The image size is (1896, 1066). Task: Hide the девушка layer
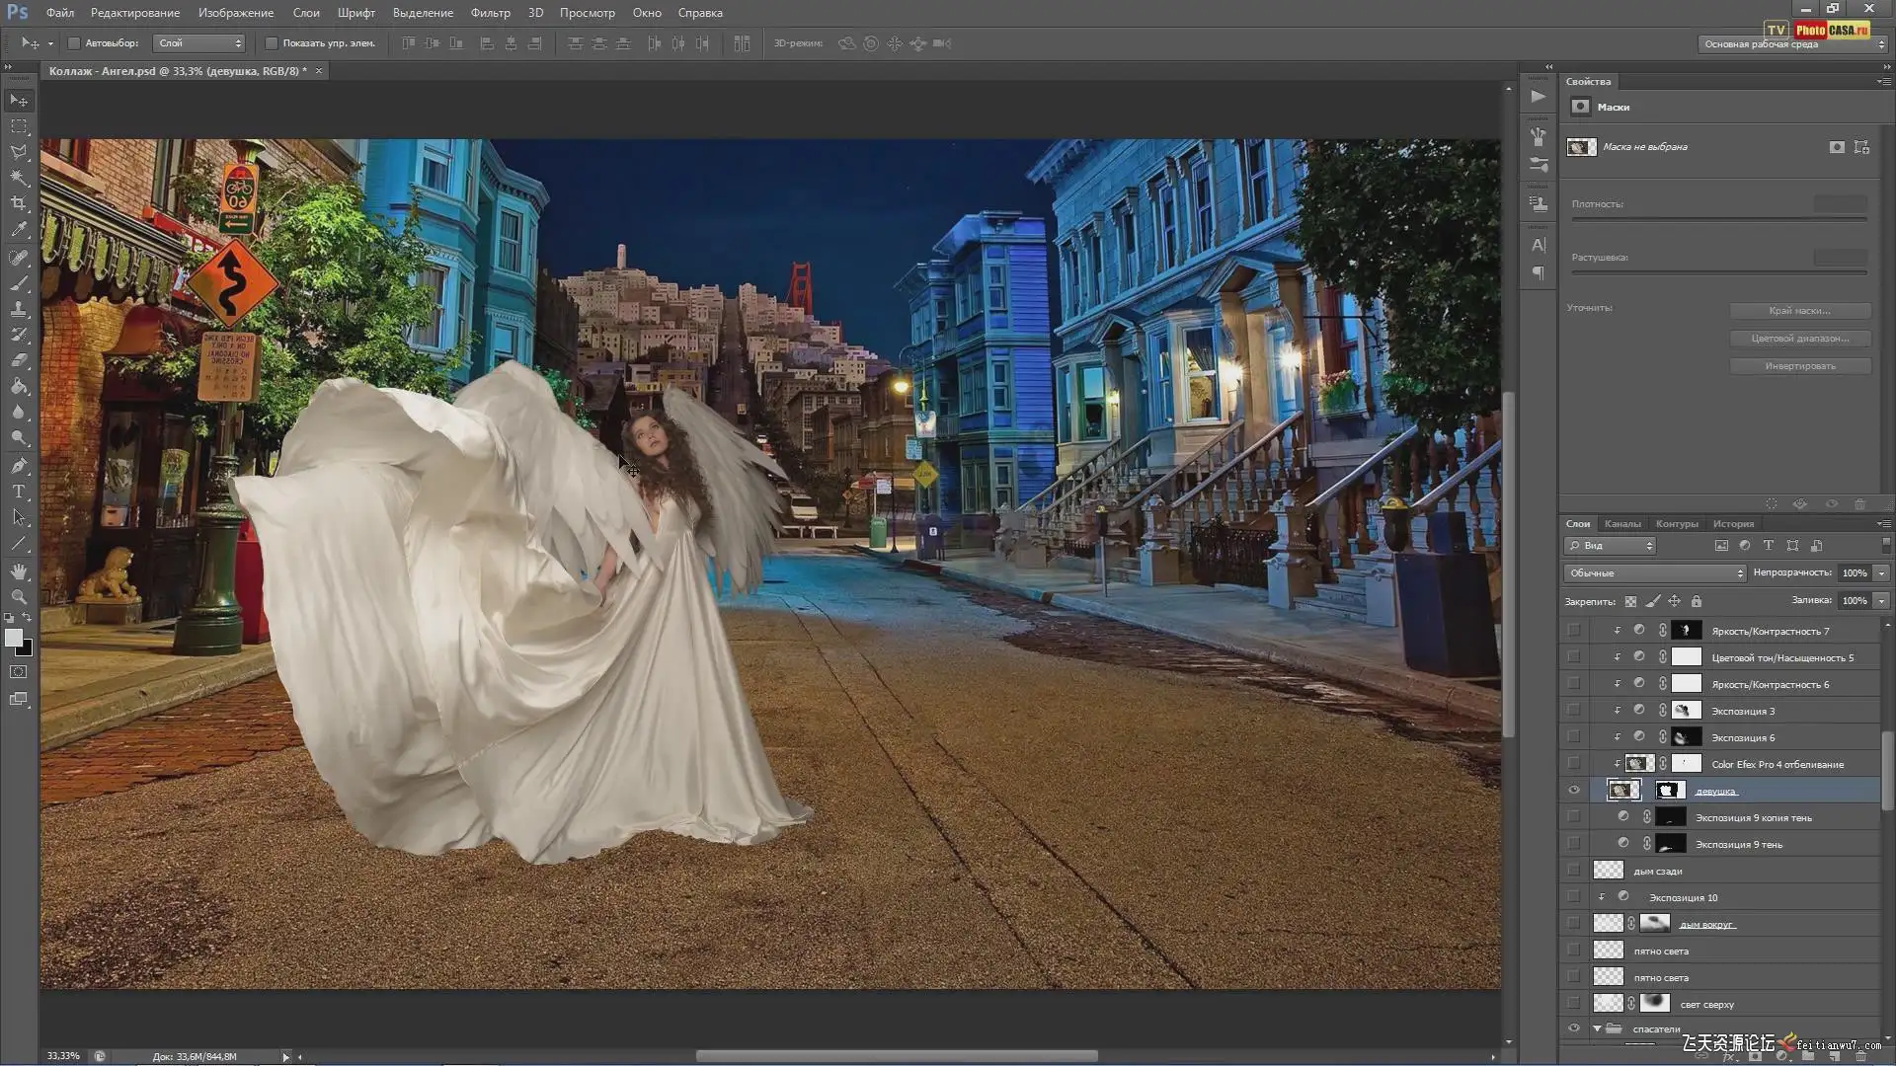point(1574,791)
